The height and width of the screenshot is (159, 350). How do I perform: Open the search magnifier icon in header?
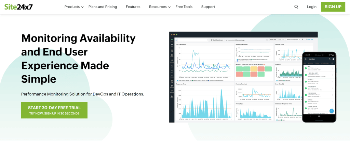pos(296,7)
